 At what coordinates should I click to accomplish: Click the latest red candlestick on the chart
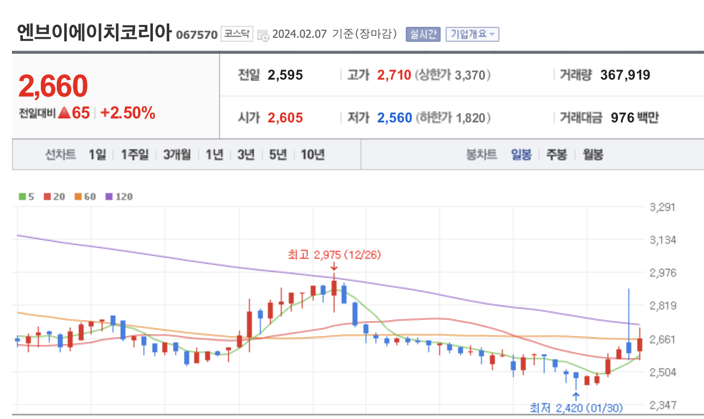[640, 344]
